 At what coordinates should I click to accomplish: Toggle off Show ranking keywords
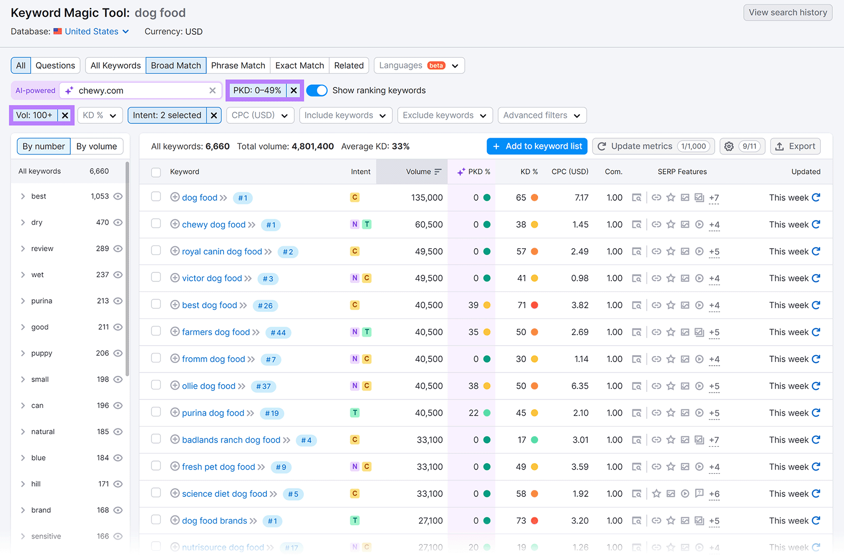coord(317,90)
